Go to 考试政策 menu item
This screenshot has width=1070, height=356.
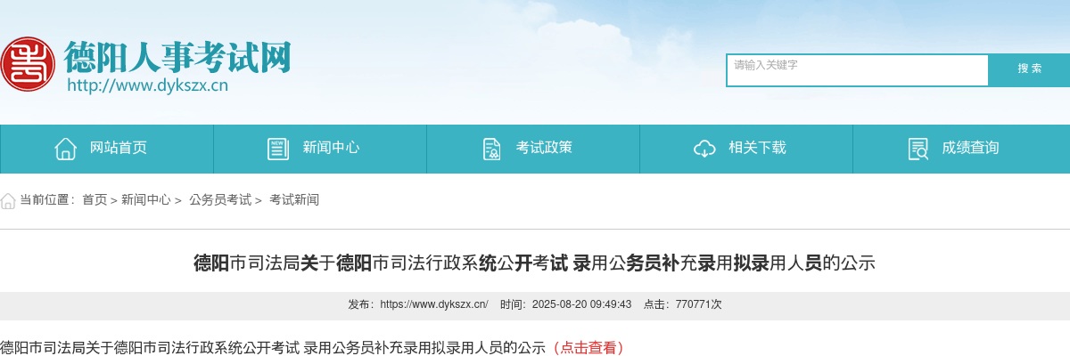pos(533,149)
